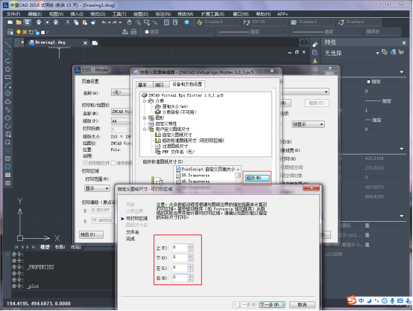
Task: Switch to the 基本 tab
Action: pyautogui.click(x=142, y=85)
